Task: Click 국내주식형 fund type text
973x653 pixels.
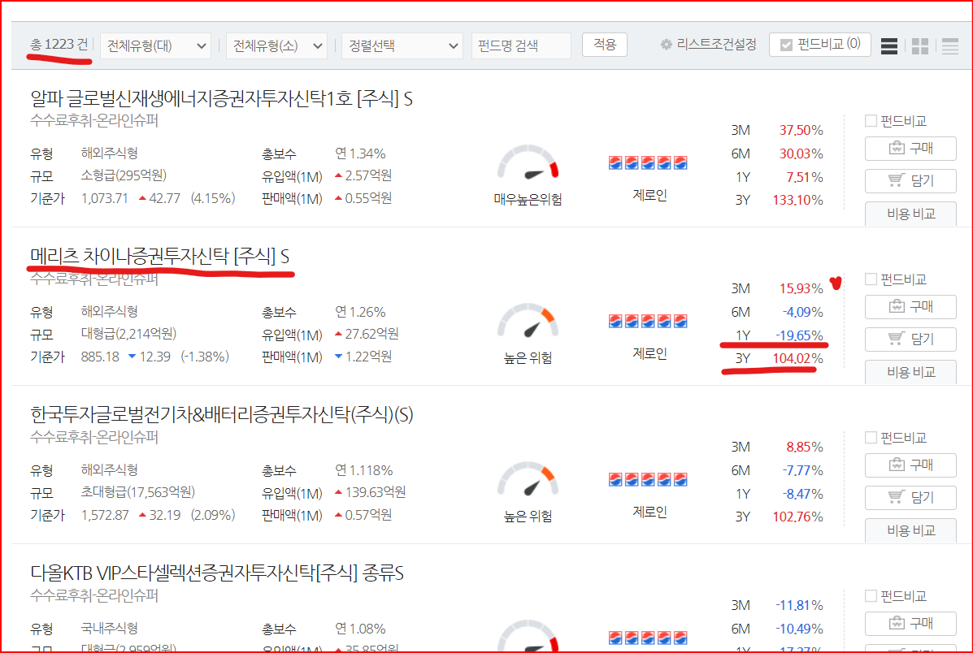Action: pyautogui.click(x=109, y=628)
